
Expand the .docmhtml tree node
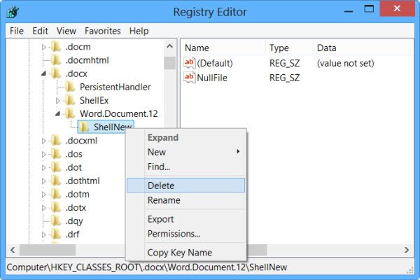[x=44, y=60]
